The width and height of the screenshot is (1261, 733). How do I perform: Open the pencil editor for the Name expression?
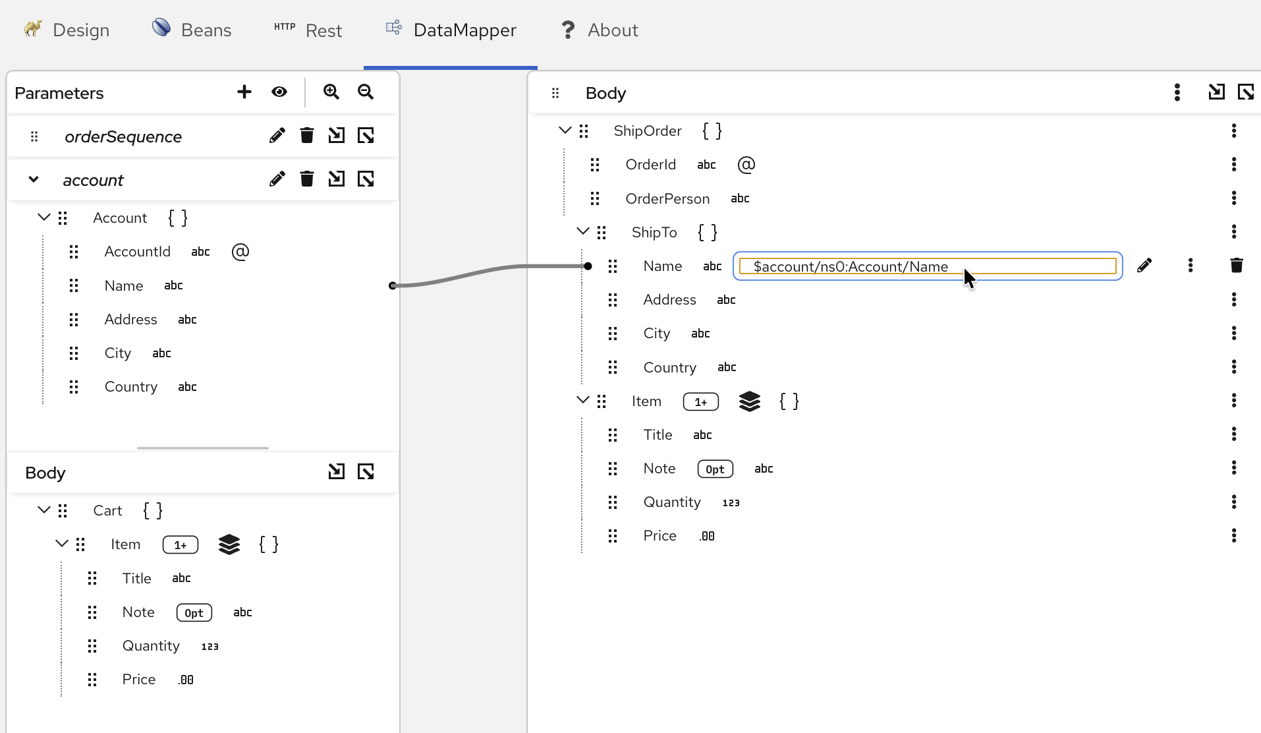pos(1145,265)
